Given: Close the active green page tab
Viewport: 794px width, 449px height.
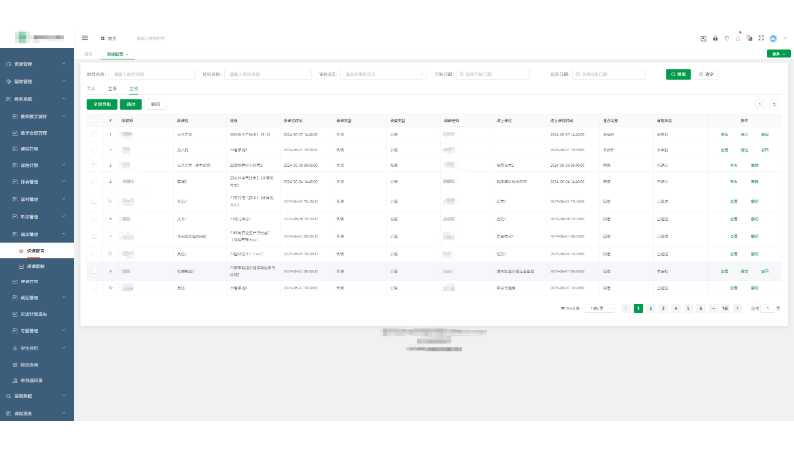Looking at the screenshot, I should [x=128, y=54].
